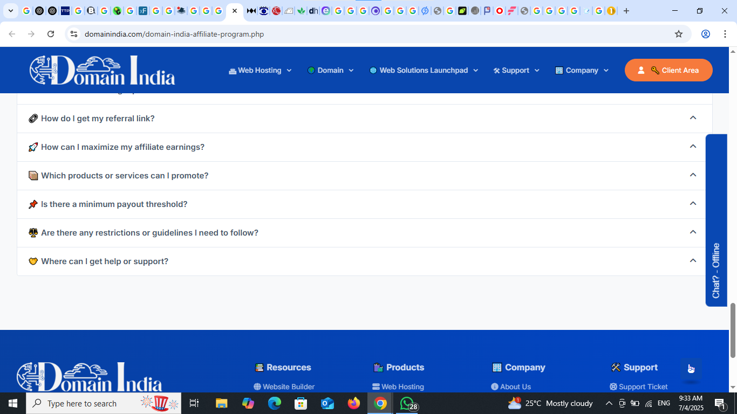The width and height of the screenshot is (737, 414).
Task: Open the Windows Start menu
Action: pyautogui.click(x=13, y=403)
